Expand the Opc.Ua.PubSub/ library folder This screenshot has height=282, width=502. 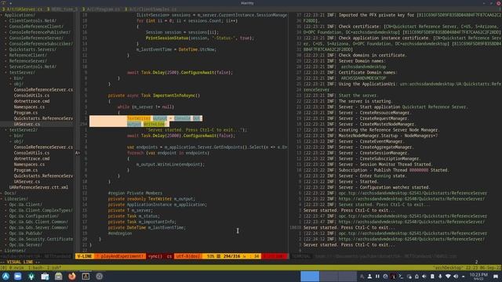26,233
